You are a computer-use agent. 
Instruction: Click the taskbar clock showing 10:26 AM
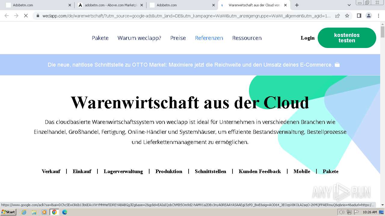click(370, 212)
